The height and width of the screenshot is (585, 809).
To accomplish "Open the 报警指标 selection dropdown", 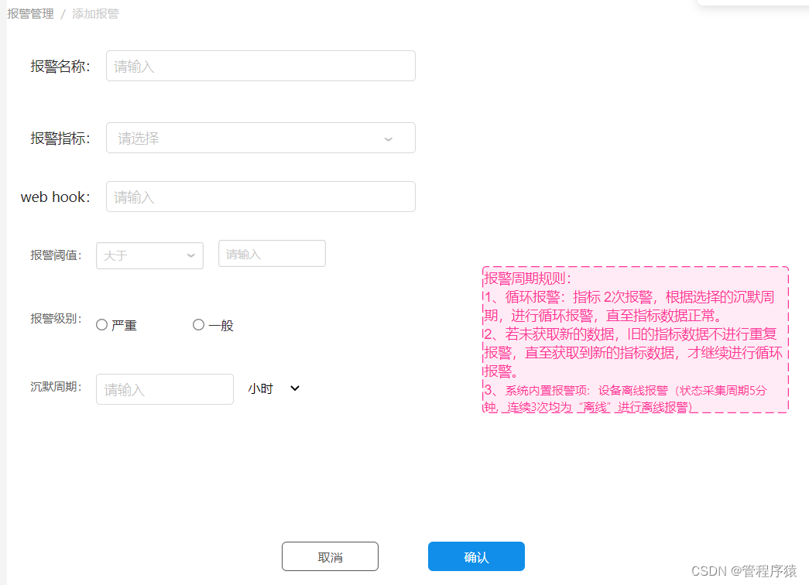I will (x=260, y=138).
